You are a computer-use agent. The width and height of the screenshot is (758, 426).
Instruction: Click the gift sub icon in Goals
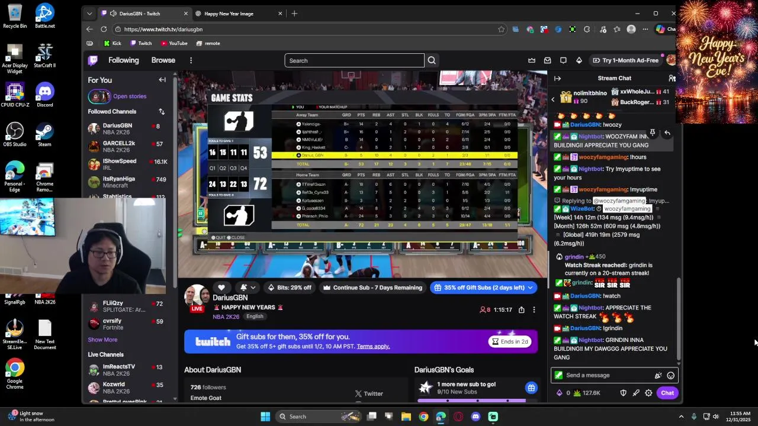click(x=531, y=388)
